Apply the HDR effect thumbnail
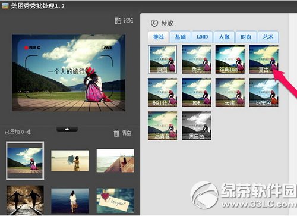The height and width of the screenshot is (216, 297). pyautogui.click(x=197, y=92)
